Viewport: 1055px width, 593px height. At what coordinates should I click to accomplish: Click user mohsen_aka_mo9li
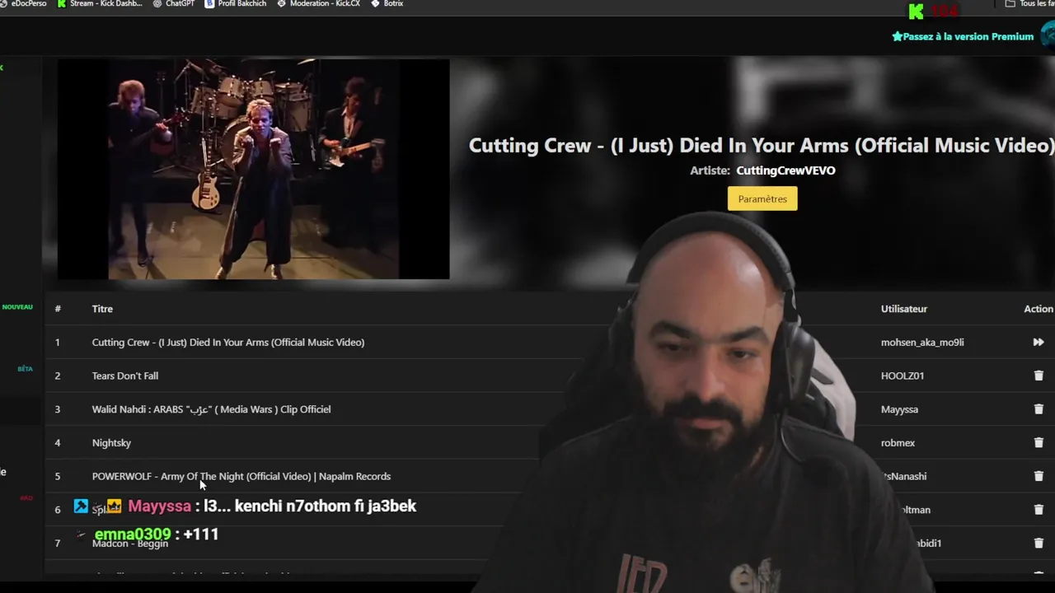point(922,342)
